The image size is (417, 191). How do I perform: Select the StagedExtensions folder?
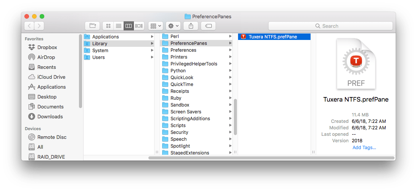pos(196,153)
